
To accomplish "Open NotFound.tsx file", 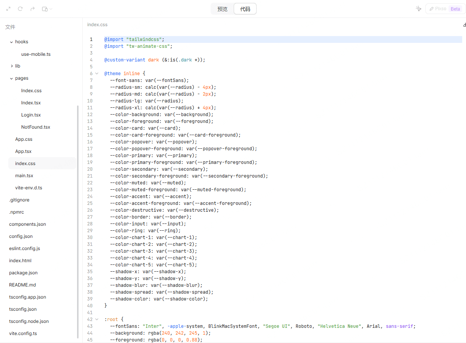I will (36, 127).
